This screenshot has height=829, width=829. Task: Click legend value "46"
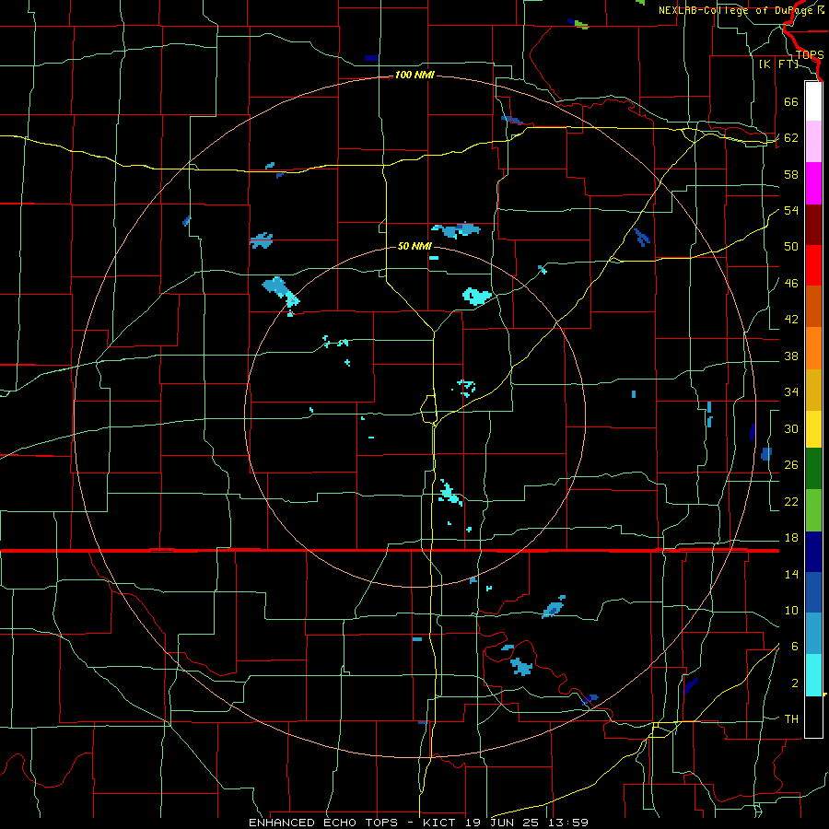click(x=791, y=284)
